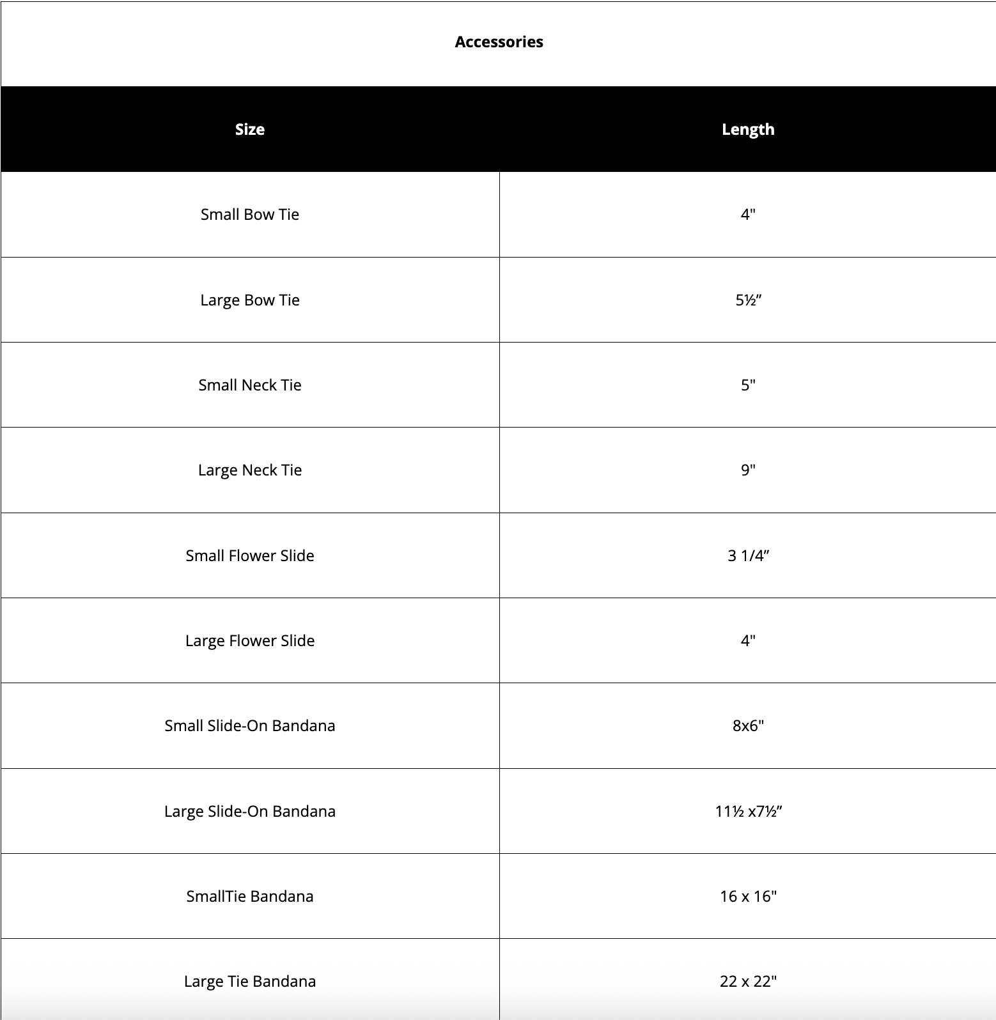
Task: Select the Size column header
Action: (250, 129)
